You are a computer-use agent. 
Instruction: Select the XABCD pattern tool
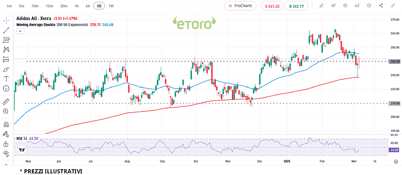pos(6,49)
